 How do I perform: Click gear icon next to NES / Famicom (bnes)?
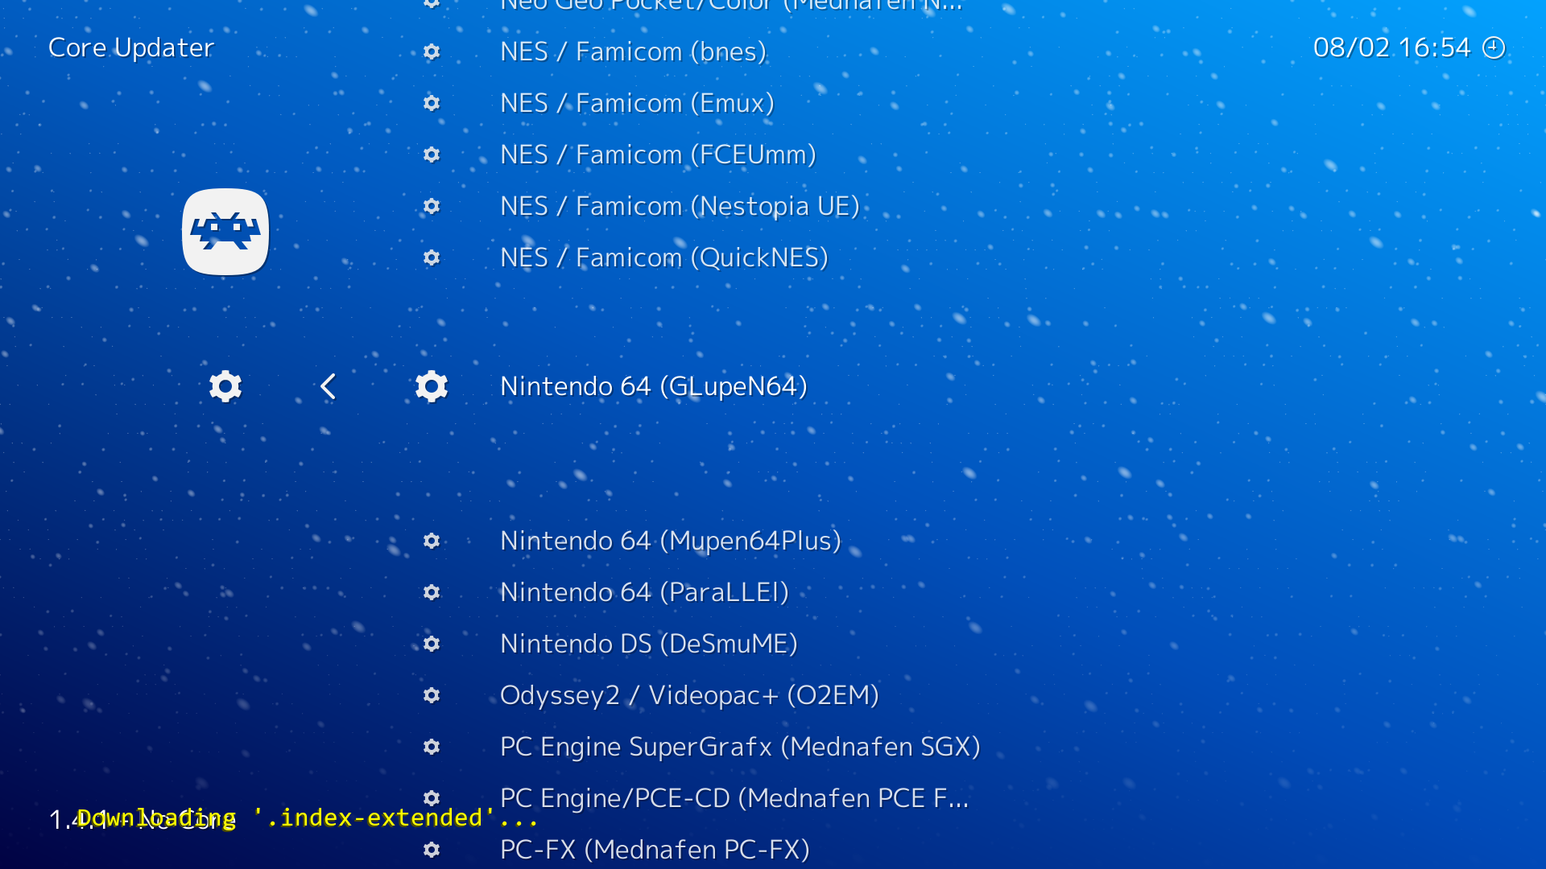[x=432, y=52]
